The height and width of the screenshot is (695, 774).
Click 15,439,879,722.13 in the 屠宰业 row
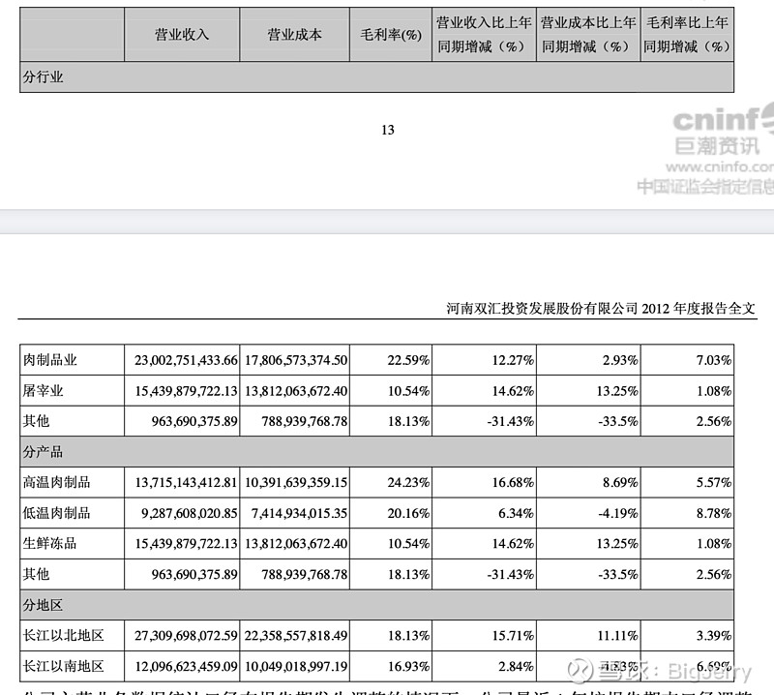tap(186, 391)
